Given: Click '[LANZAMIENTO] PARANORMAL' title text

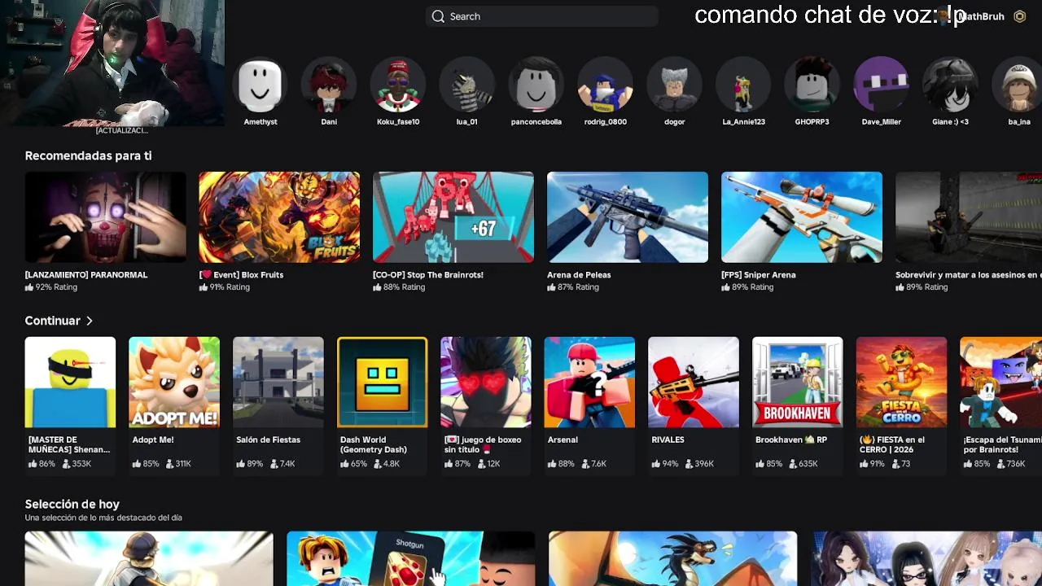Looking at the screenshot, I should [86, 275].
